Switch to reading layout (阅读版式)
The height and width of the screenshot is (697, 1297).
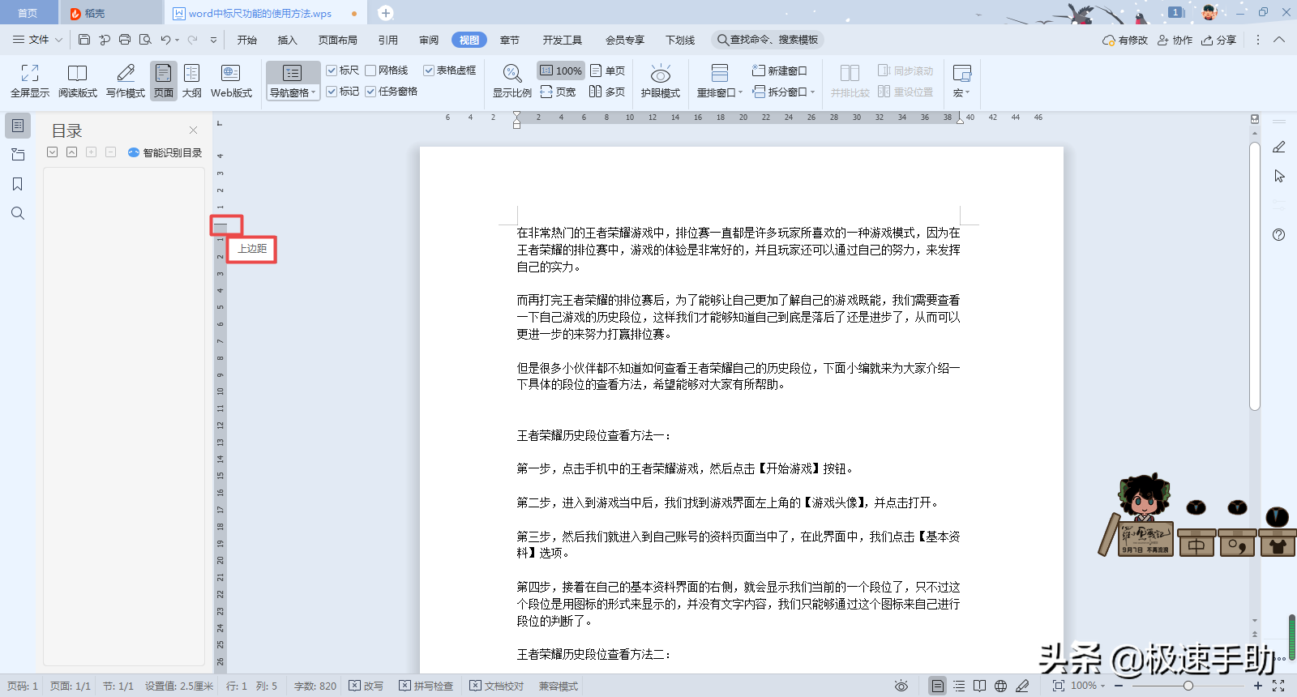click(78, 81)
